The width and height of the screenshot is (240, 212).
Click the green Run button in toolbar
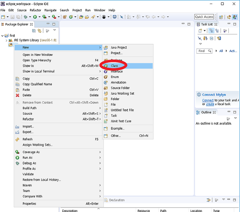(35, 17)
